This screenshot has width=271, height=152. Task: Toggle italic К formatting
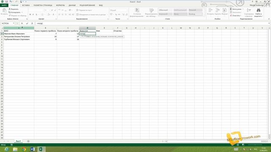pyautogui.click(x=33, y=15)
